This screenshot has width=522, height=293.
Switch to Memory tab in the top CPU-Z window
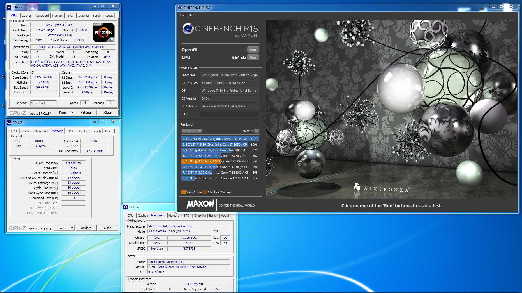coord(57,16)
